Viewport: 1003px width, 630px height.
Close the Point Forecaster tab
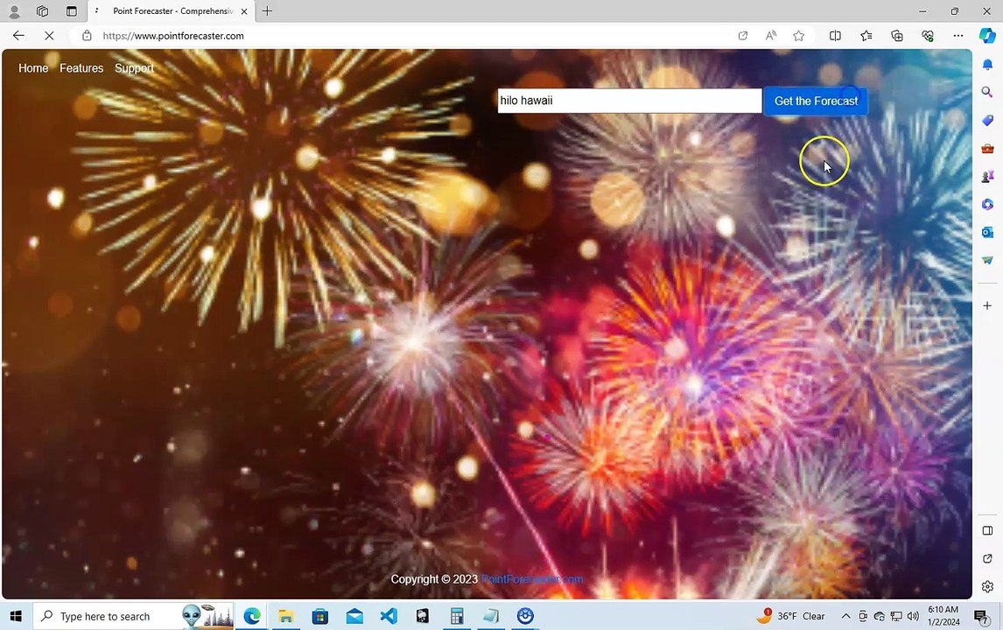click(243, 10)
